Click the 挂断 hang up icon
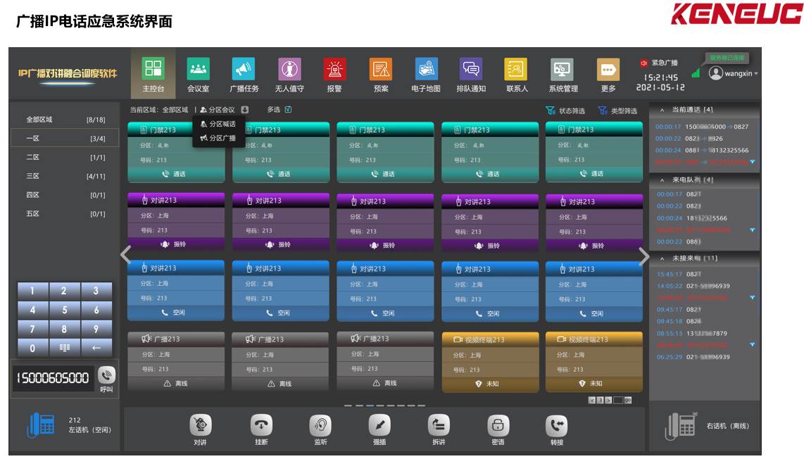This screenshot has width=804, height=459. coord(261,425)
